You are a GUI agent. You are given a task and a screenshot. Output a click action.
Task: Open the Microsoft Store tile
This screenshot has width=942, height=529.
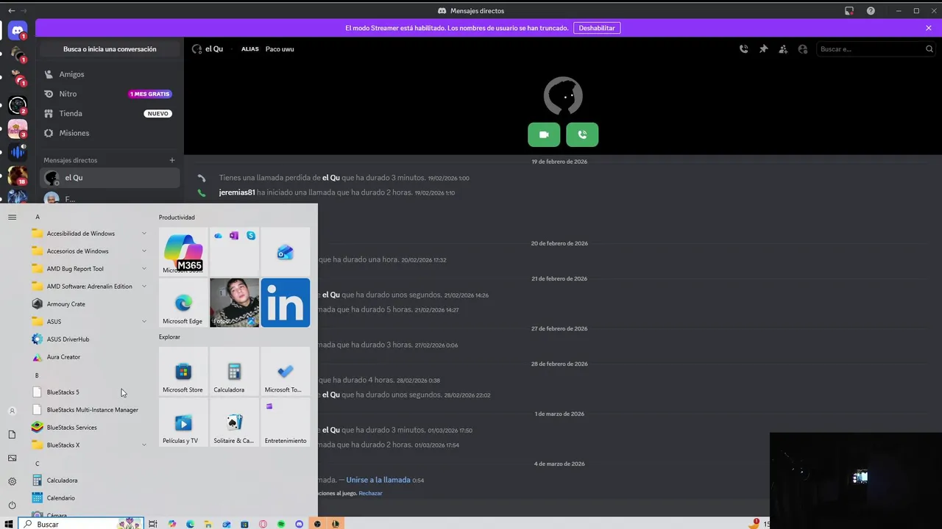[x=183, y=372]
